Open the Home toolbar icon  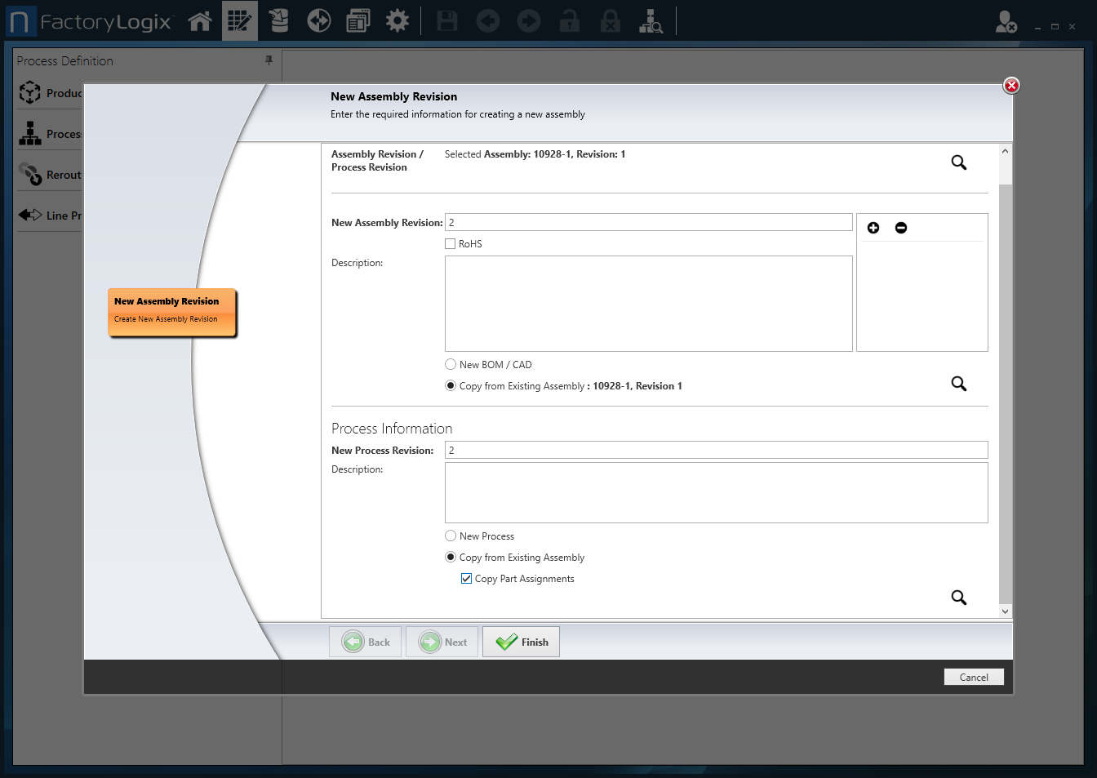(200, 20)
